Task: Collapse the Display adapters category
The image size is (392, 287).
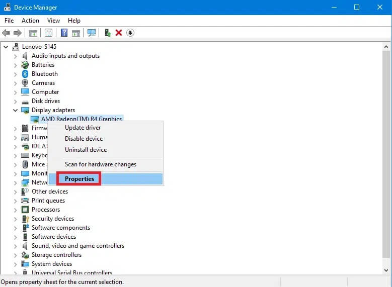Action: tap(16, 110)
